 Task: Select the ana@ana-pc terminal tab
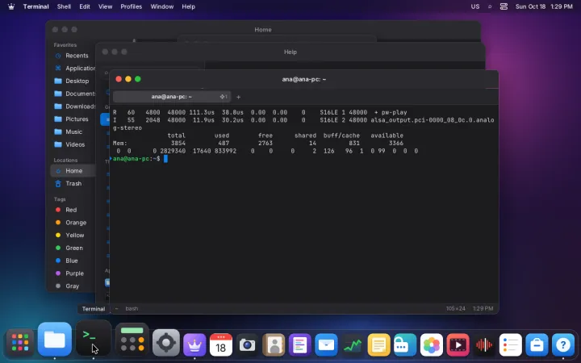click(172, 97)
